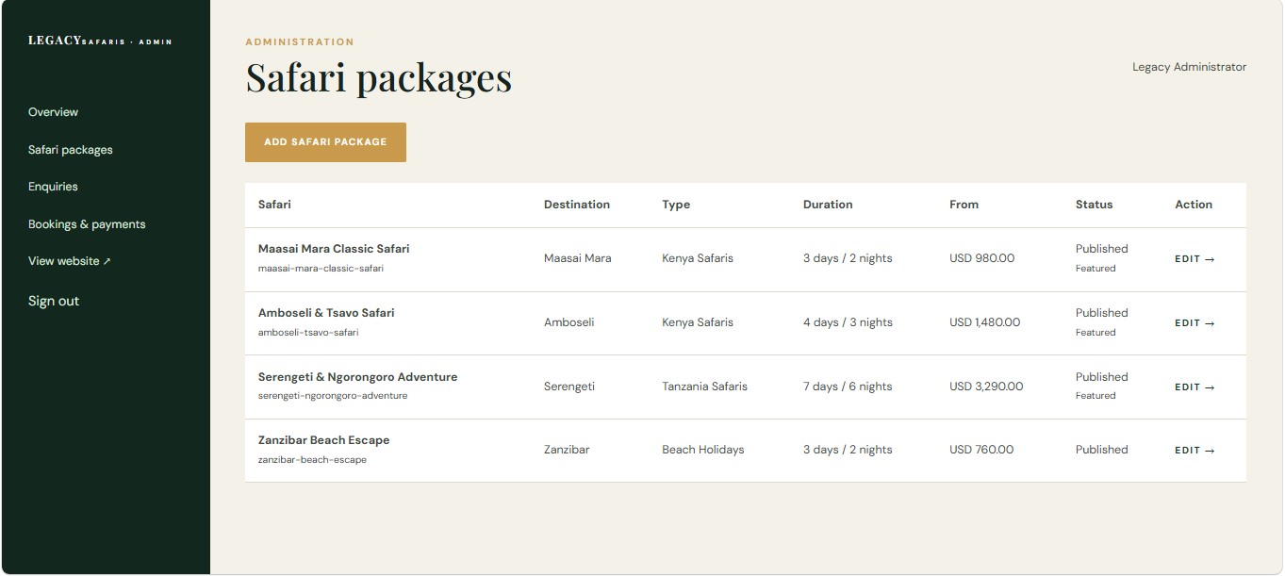Click the Legacy Safaris Admin logo

pos(100,41)
